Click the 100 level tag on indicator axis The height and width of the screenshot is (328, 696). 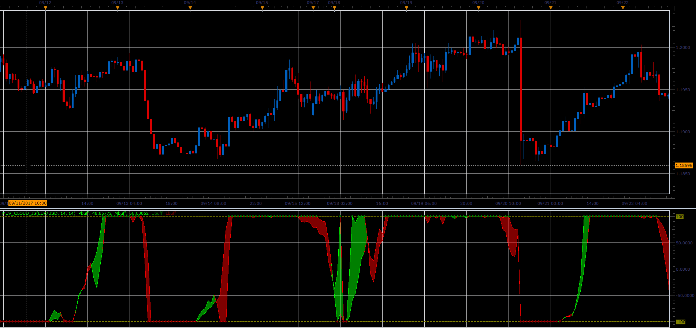click(680, 217)
